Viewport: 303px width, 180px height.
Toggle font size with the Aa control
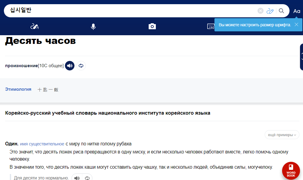point(297,11)
